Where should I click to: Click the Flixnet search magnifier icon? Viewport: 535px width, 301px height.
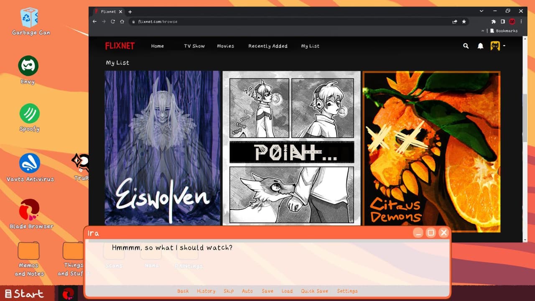pos(466,46)
